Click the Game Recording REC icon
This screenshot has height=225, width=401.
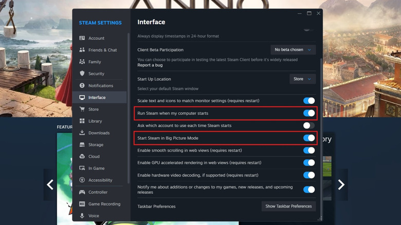[x=82, y=204]
